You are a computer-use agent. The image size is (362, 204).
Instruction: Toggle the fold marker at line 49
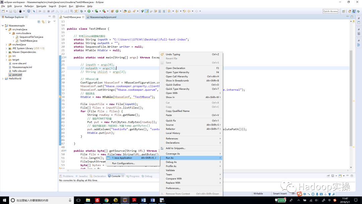pyautogui.click(x=66, y=150)
